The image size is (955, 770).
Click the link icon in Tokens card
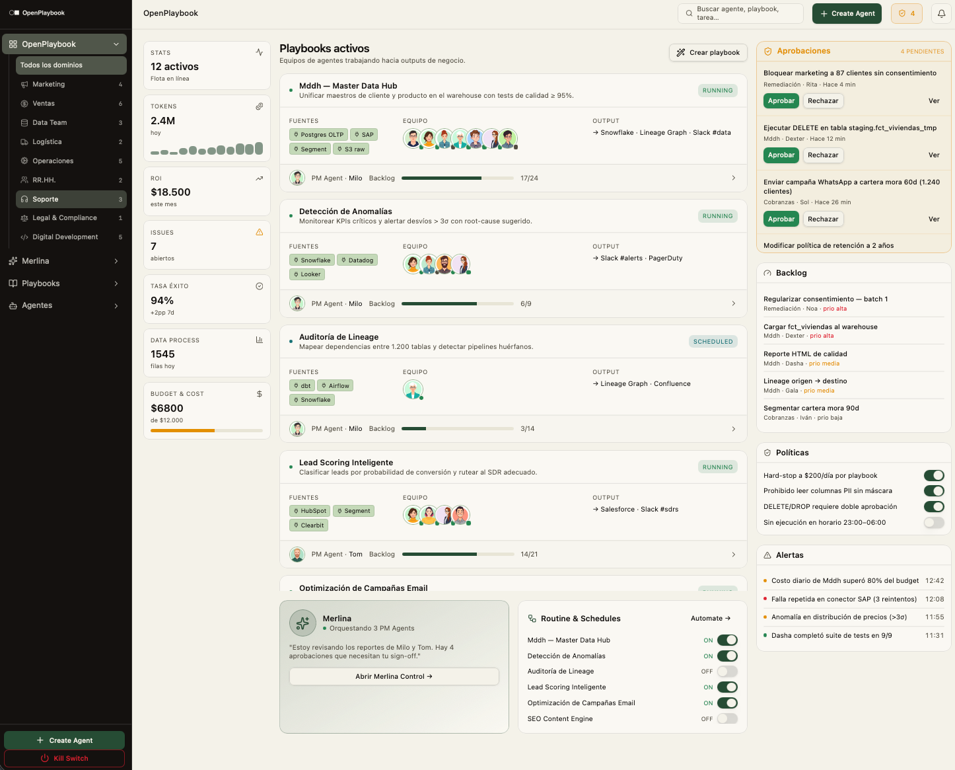coord(260,106)
